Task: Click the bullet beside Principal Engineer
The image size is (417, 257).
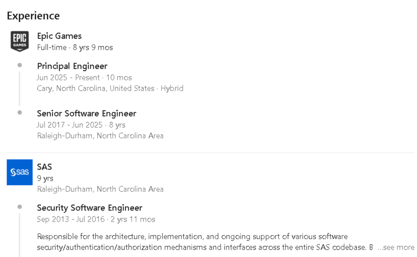Action: [x=20, y=65]
